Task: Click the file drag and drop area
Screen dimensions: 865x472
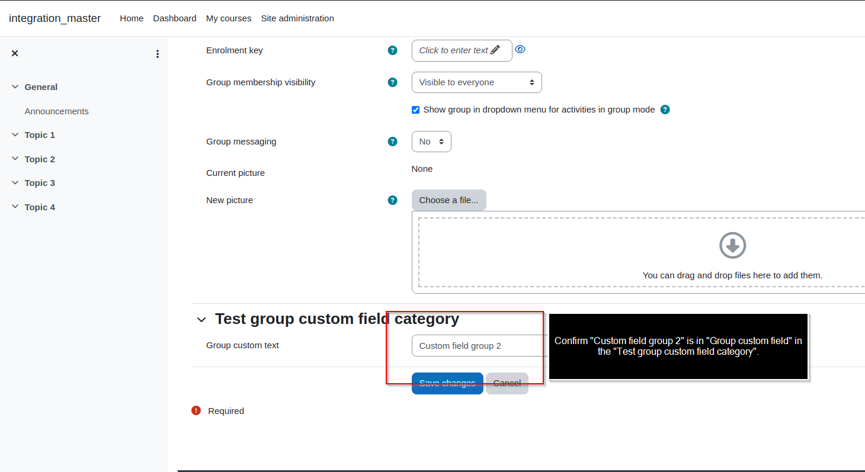Action: coord(642,252)
